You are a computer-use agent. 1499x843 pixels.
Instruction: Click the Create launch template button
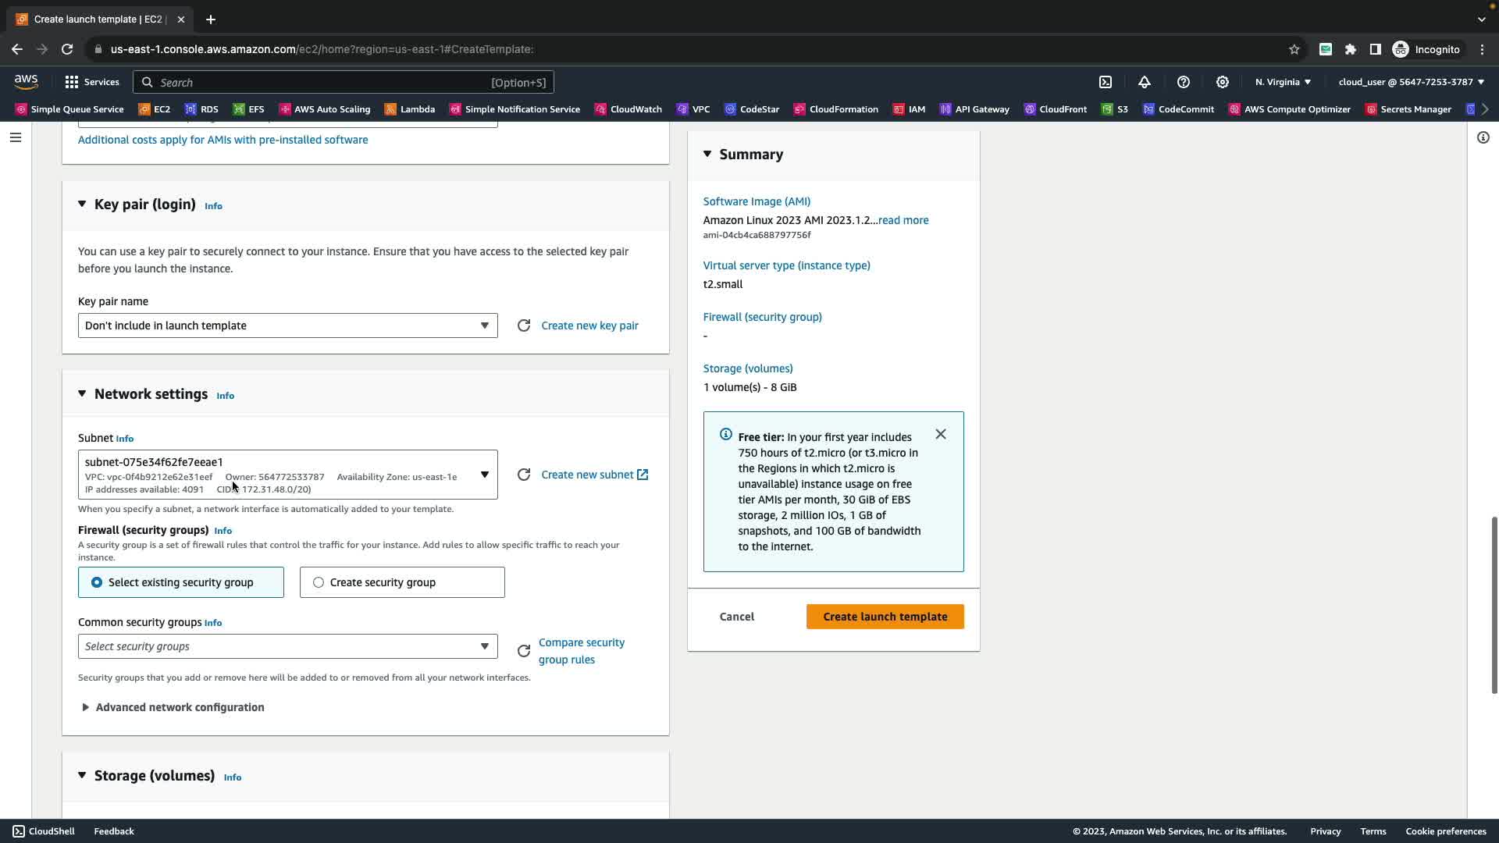point(885,617)
